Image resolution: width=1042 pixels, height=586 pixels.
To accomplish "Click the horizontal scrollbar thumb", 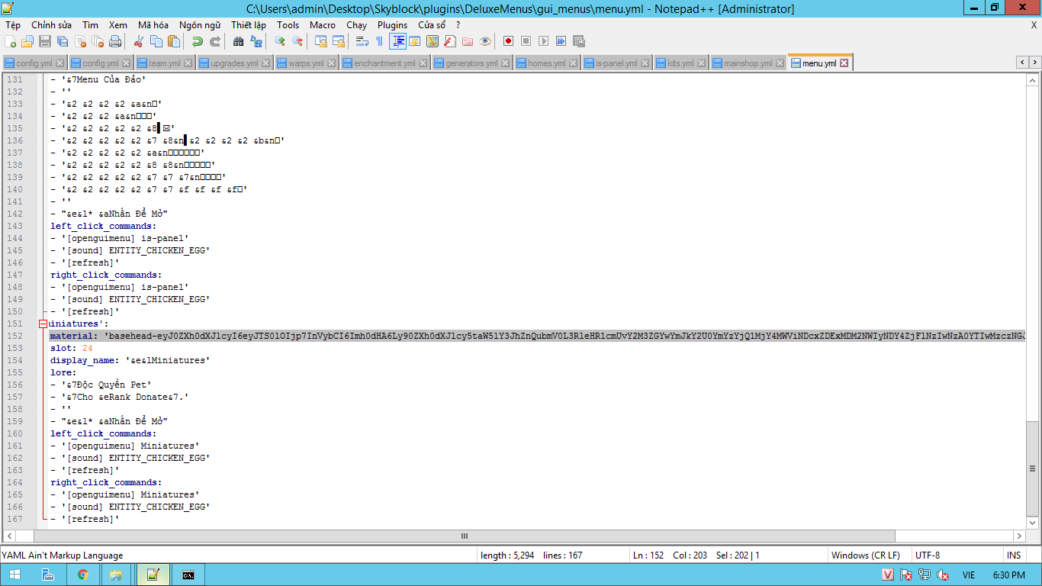I will [464, 536].
